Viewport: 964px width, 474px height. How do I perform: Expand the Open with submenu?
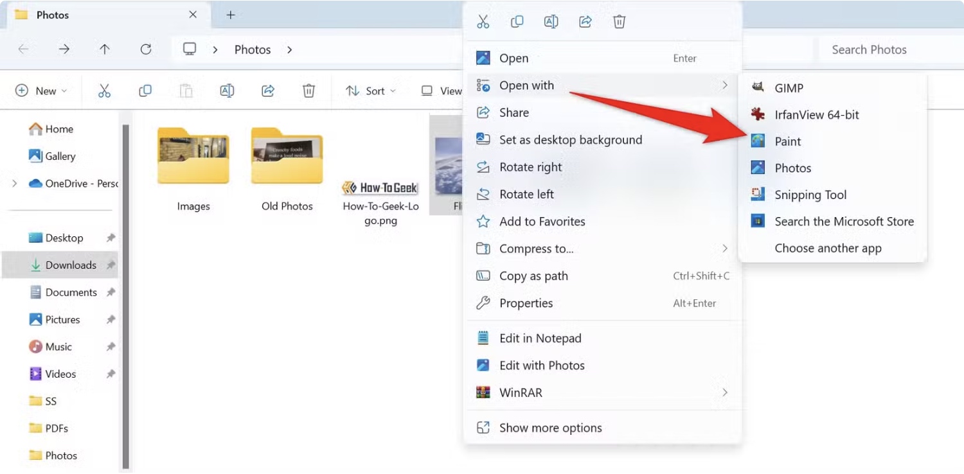point(602,85)
